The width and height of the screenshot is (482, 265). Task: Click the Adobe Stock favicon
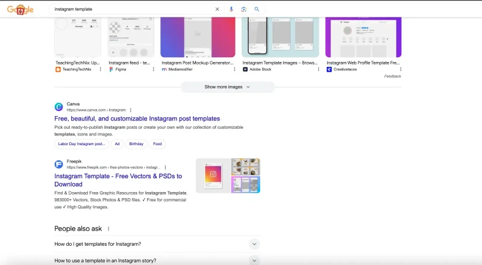tap(245, 69)
